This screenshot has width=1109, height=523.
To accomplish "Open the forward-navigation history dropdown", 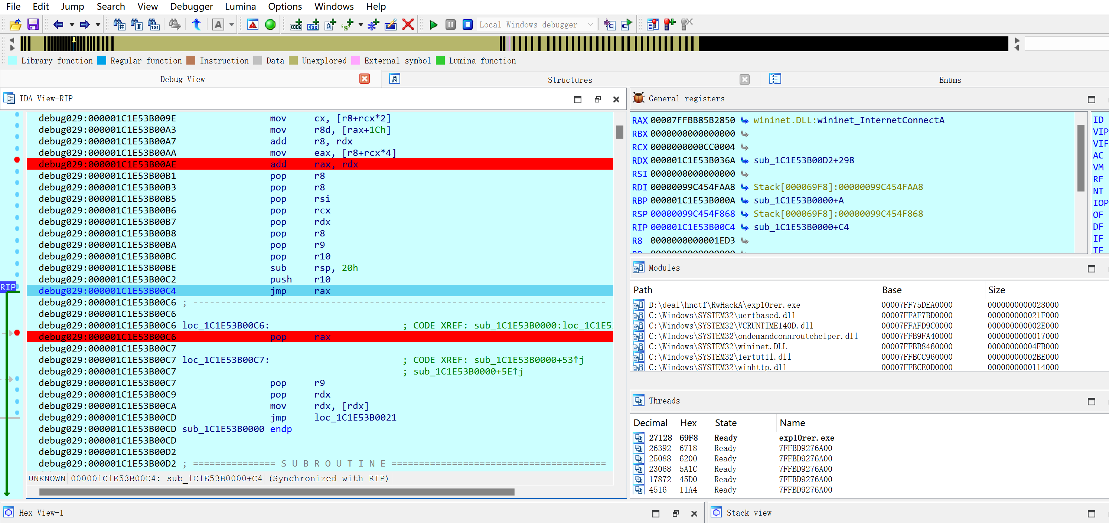I will (98, 24).
